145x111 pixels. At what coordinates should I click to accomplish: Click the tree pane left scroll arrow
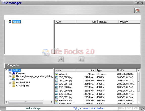pos(6,102)
